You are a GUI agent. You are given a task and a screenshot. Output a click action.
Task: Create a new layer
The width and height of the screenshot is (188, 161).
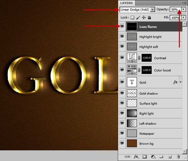tap(170, 157)
